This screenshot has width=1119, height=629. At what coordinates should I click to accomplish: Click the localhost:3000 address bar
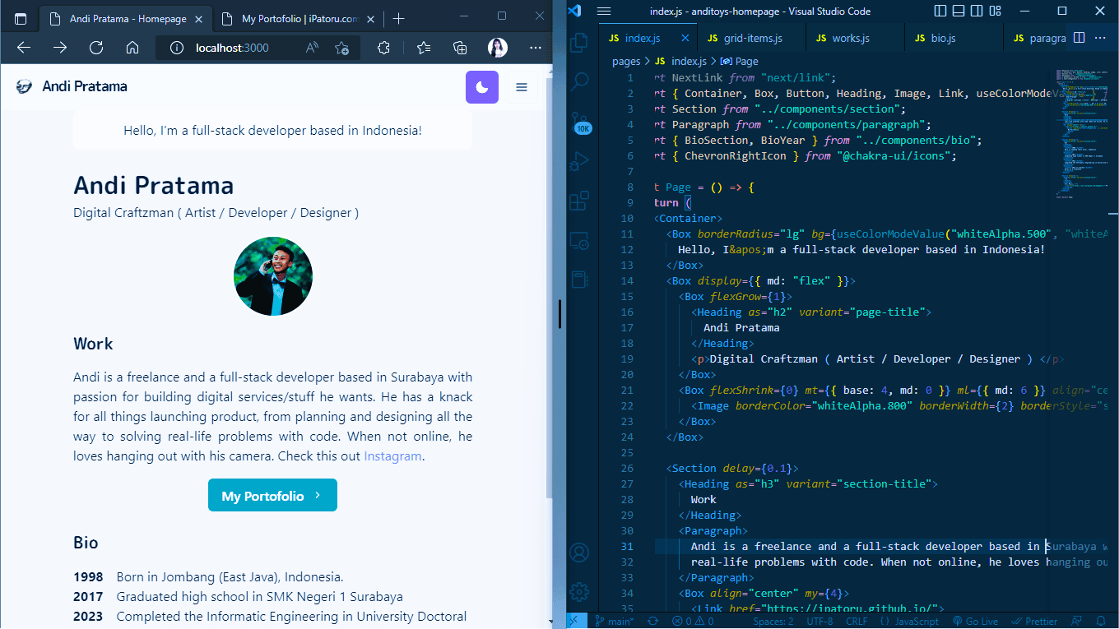click(232, 48)
